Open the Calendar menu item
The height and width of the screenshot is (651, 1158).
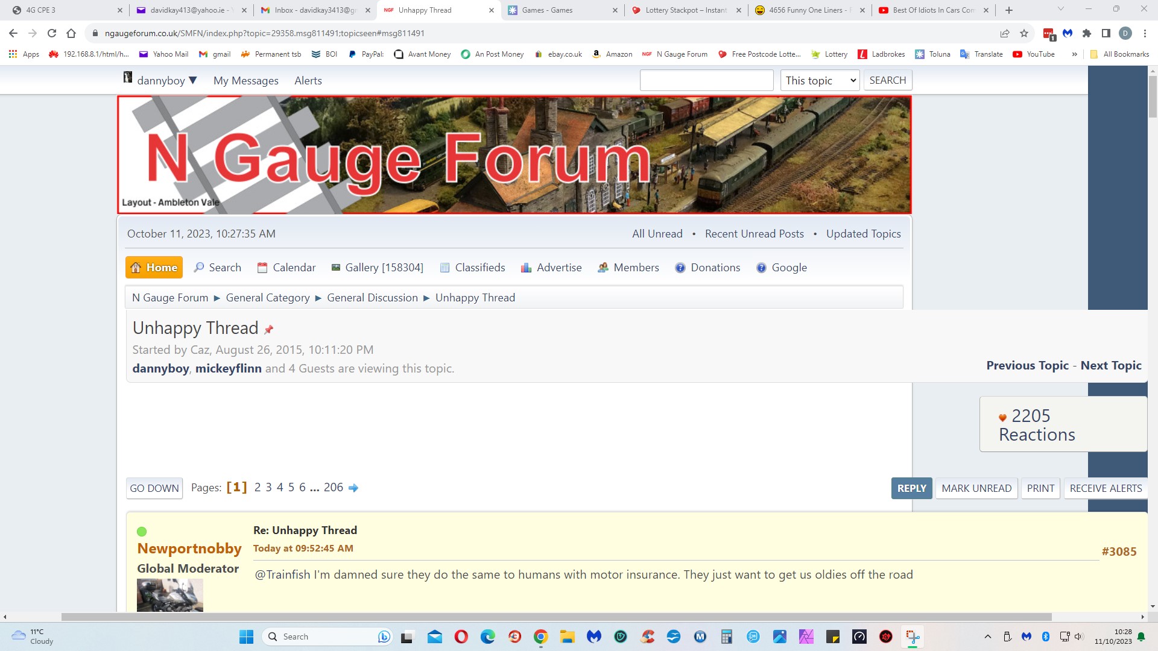[286, 268]
